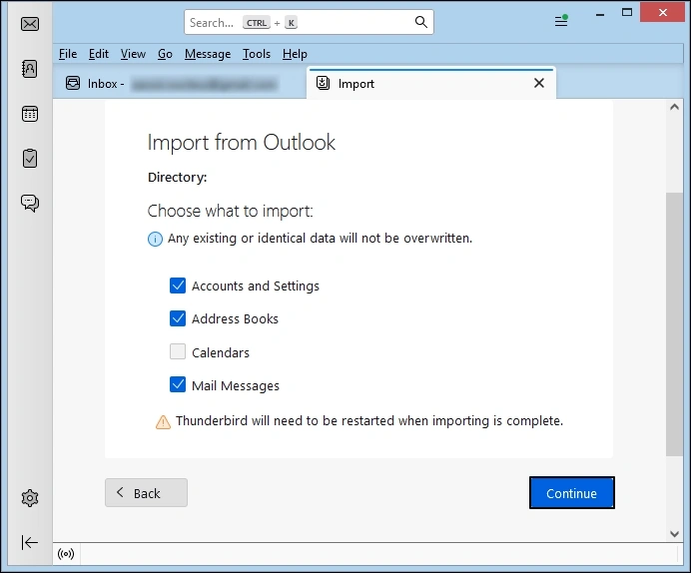691x573 pixels.
Task: Open the Mail space icon
Action: (30, 24)
